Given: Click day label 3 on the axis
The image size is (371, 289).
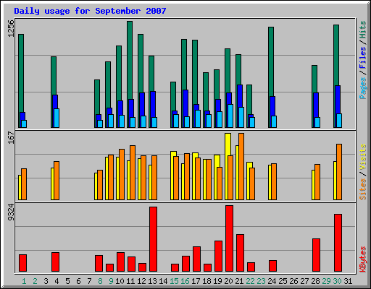Looking at the screenshot, I should pyautogui.click(x=46, y=281).
